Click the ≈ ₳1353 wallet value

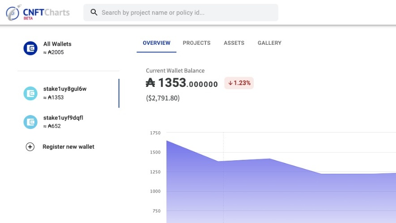click(53, 97)
